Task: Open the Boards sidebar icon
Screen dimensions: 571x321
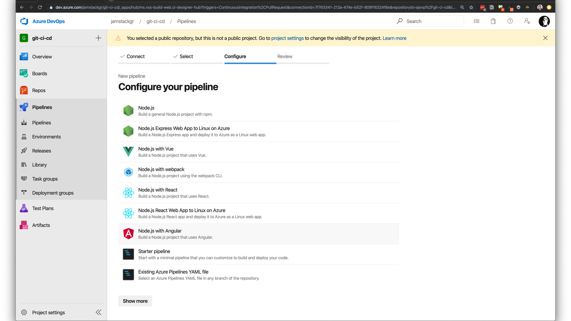Action: (x=24, y=73)
